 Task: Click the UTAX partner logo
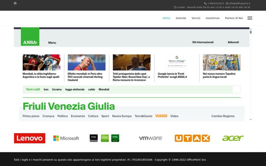(192, 138)
